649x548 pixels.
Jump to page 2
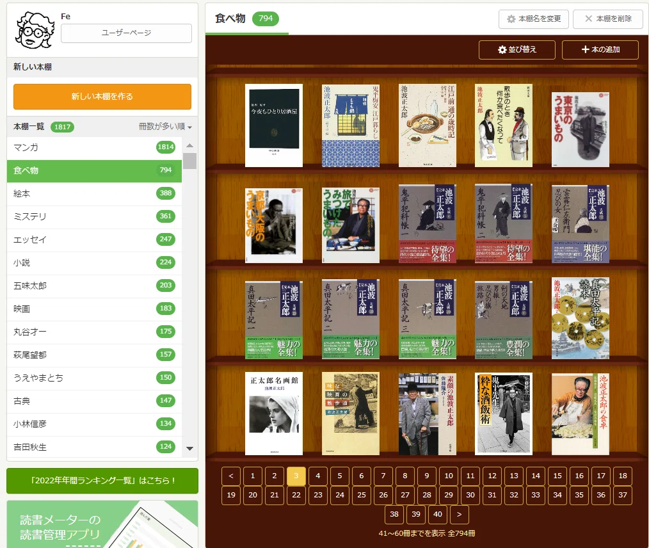click(275, 476)
